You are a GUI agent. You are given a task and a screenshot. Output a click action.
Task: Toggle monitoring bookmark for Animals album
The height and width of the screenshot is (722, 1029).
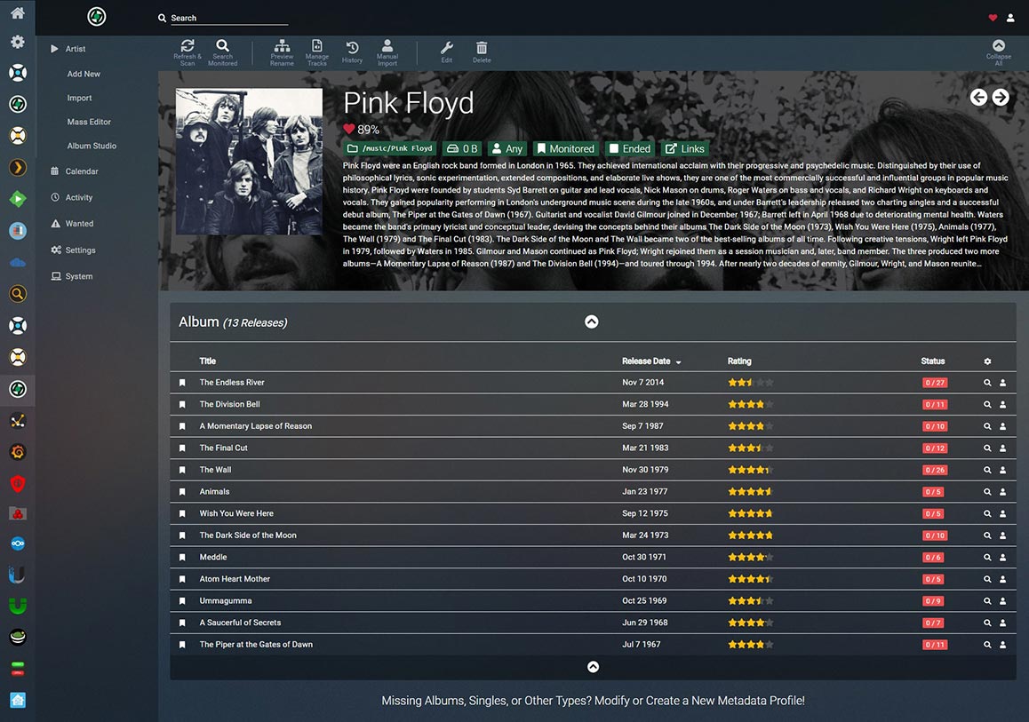(182, 492)
